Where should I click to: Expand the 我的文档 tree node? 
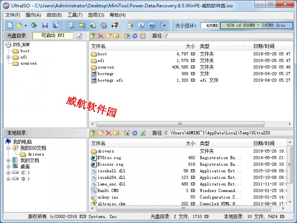[x=8, y=160]
